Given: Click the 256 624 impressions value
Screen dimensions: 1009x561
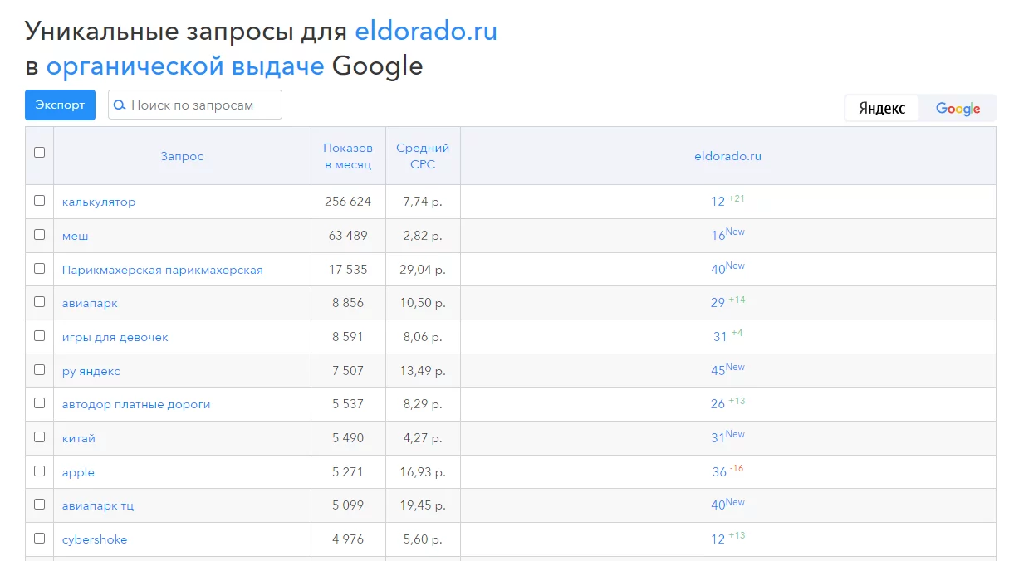Looking at the screenshot, I should click(348, 202).
